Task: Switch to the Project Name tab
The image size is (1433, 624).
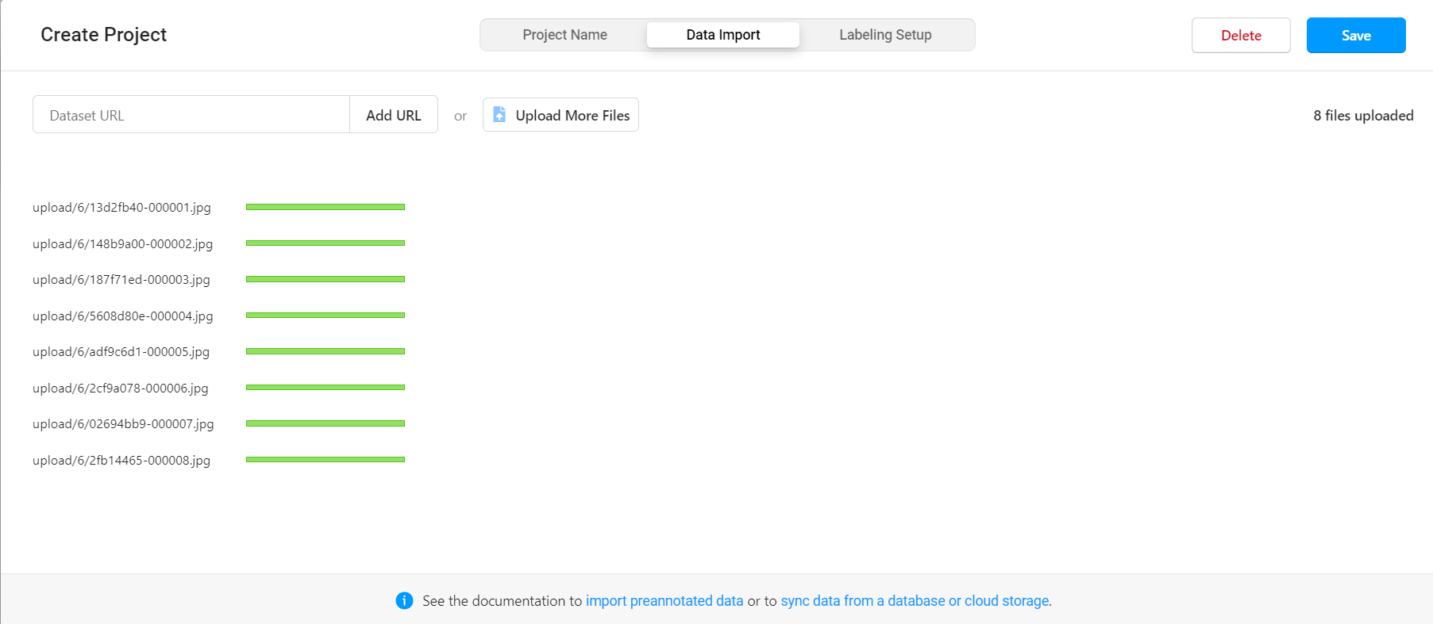Action: pos(564,35)
